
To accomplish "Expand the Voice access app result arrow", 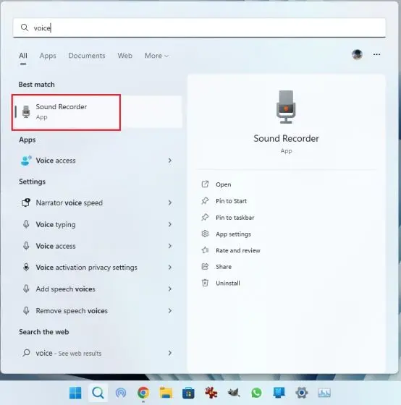I will point(170,161).
